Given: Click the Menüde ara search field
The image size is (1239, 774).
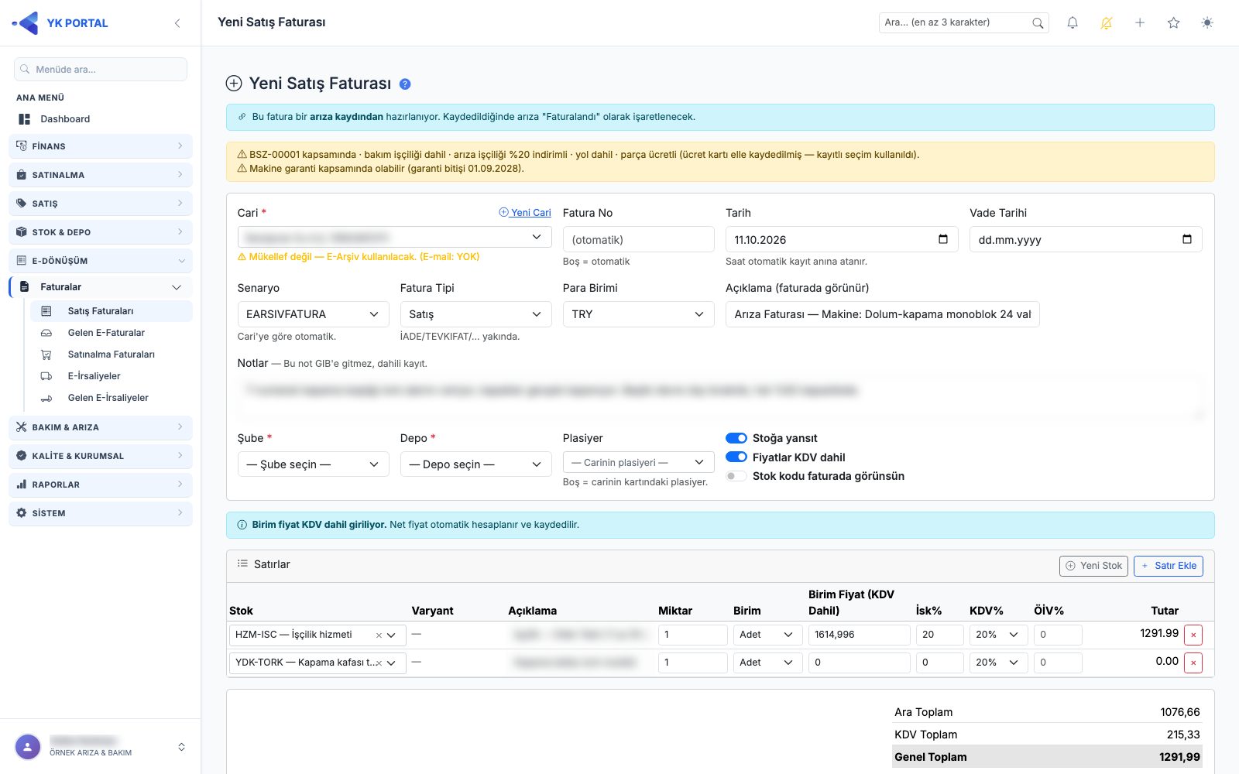Looking at the screenshot, I should click(101, 69).
